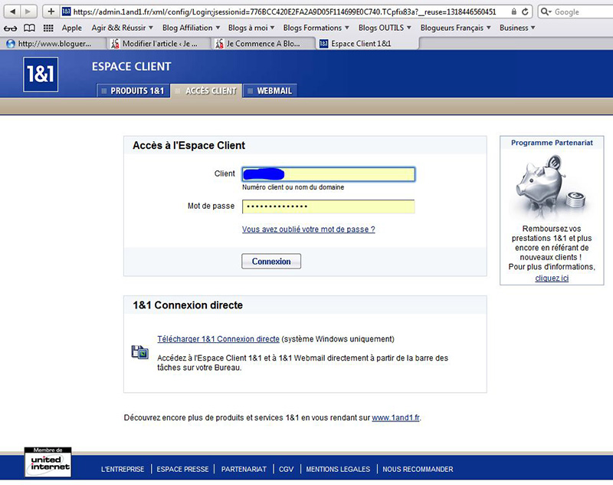Click the 1&1 favicon in address bar

pyautogui.click(x=66, y=12)
